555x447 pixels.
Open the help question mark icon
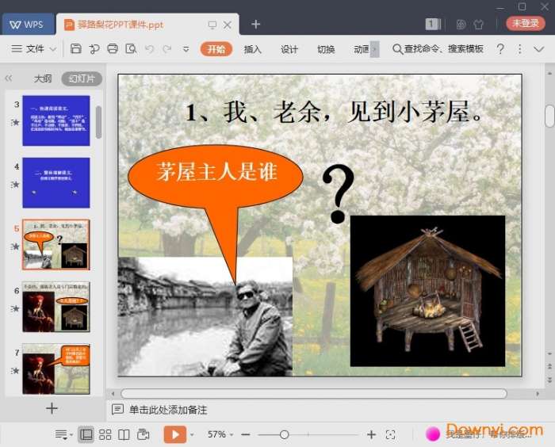pos(500,49)
